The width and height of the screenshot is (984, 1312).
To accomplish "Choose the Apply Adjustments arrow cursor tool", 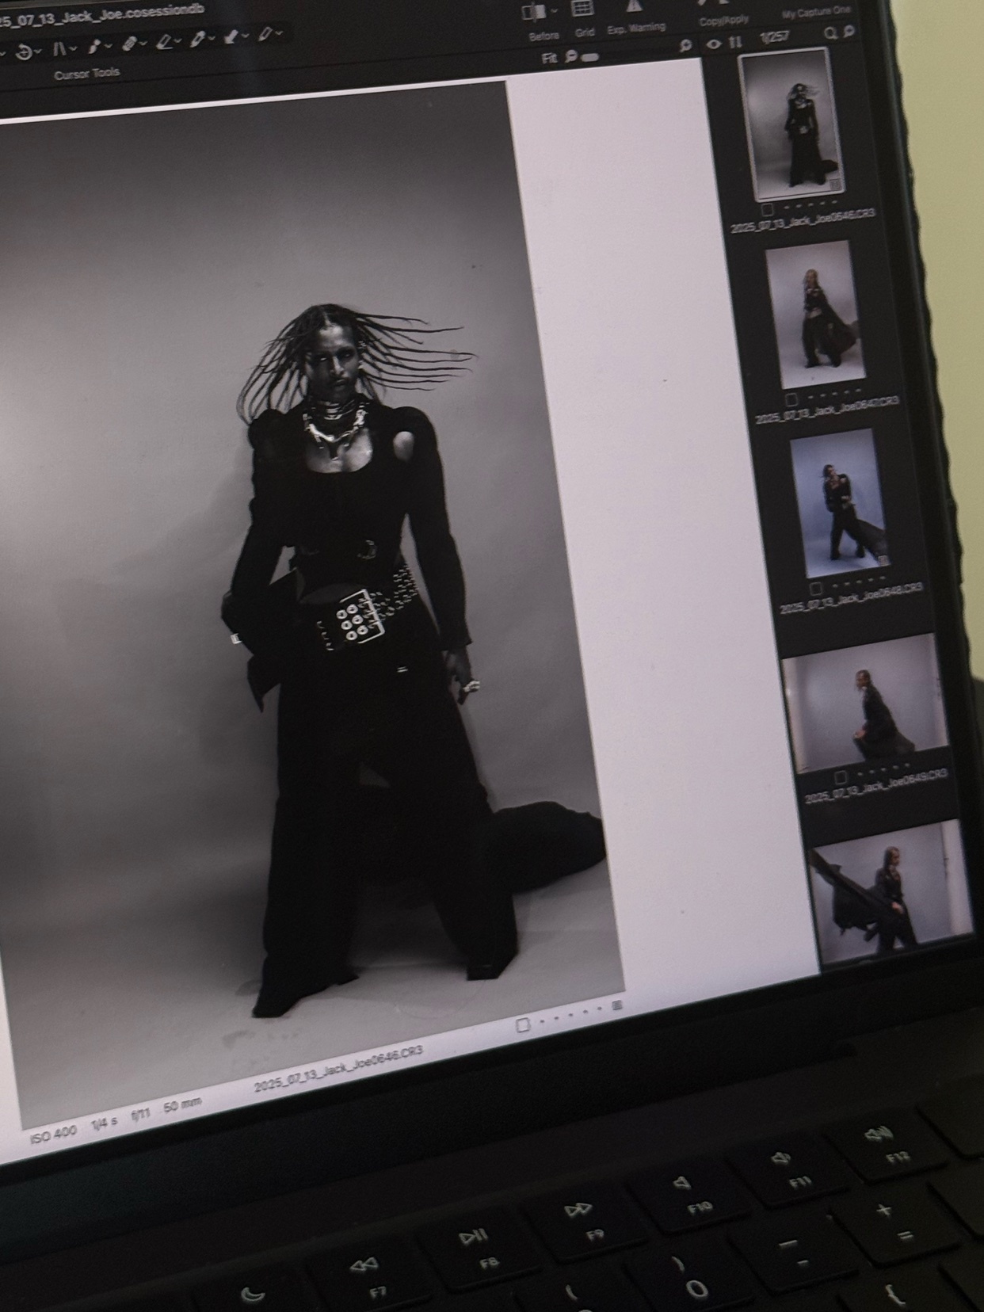I will (231, 36).
